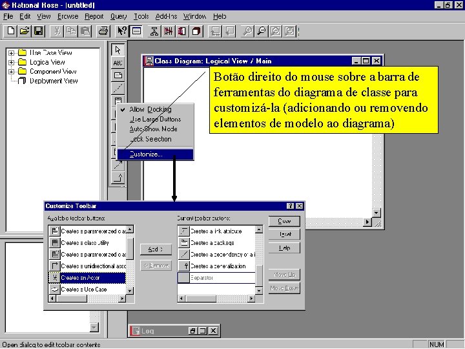Open the Report menu

coord(94,16)
